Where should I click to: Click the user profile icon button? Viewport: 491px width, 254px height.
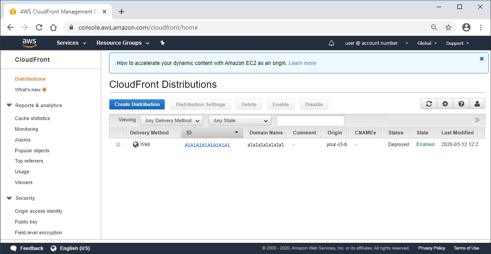click(477, 104)
